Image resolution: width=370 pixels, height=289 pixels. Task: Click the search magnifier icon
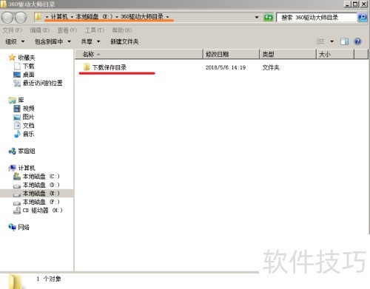coord(363,17)
